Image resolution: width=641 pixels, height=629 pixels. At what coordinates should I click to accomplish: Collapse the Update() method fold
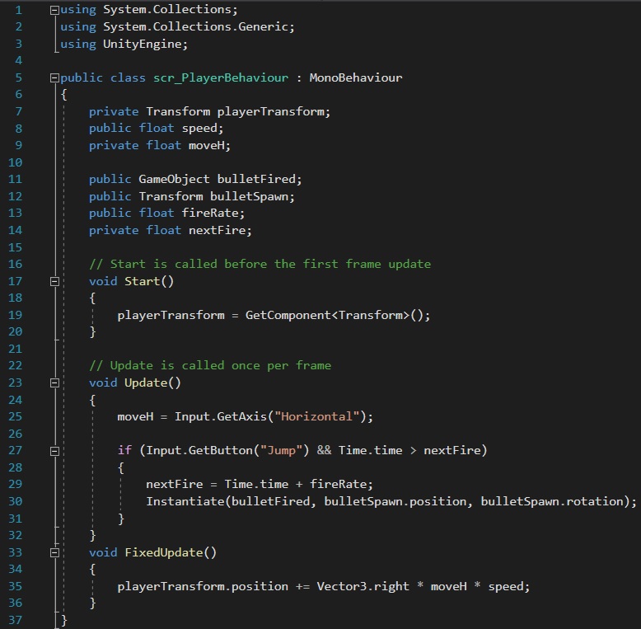54,383
